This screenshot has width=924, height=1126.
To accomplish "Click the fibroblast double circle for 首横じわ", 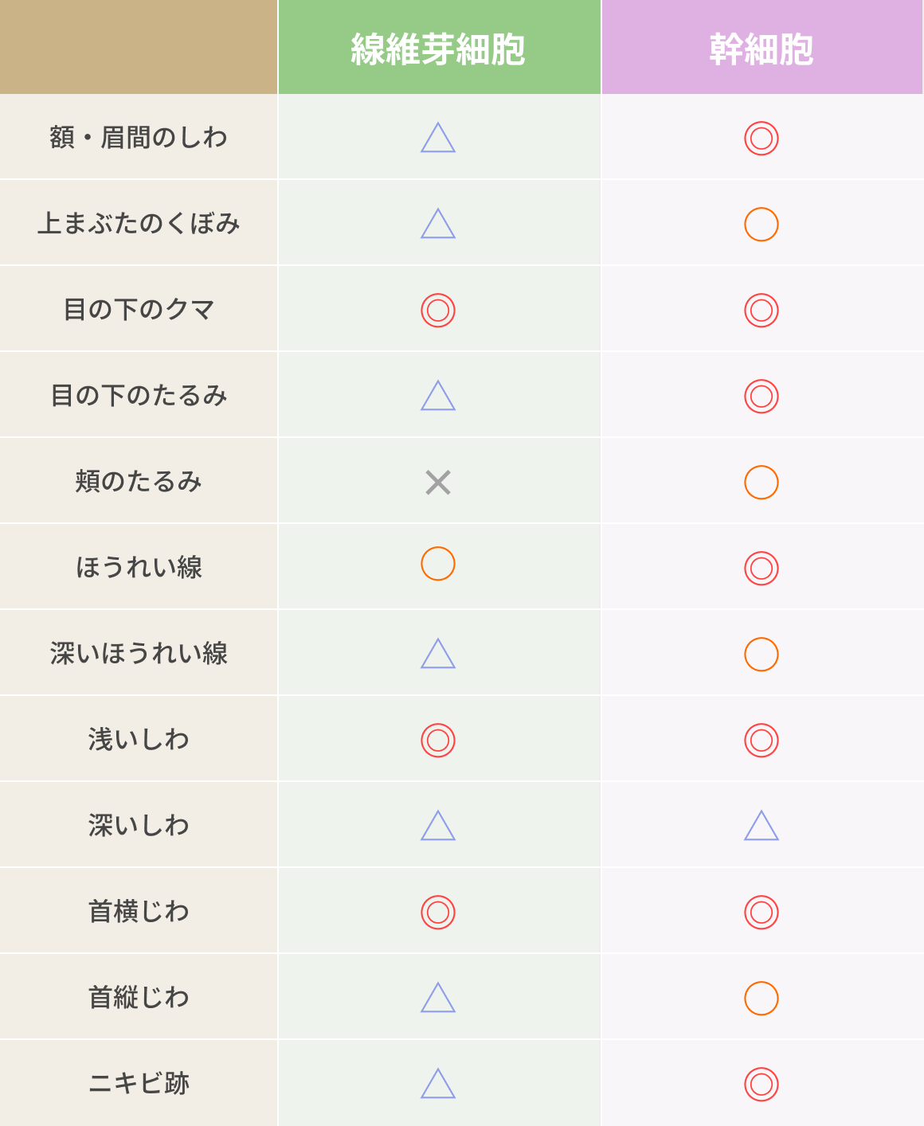I will point(438,913).
